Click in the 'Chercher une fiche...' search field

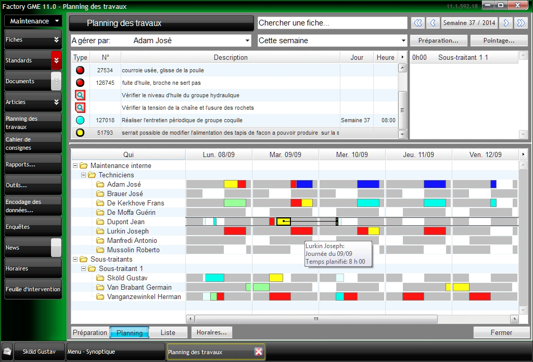332,23
